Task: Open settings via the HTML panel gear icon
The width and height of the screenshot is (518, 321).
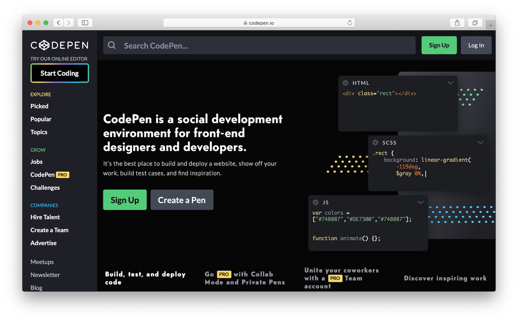Action: point(346,83)
